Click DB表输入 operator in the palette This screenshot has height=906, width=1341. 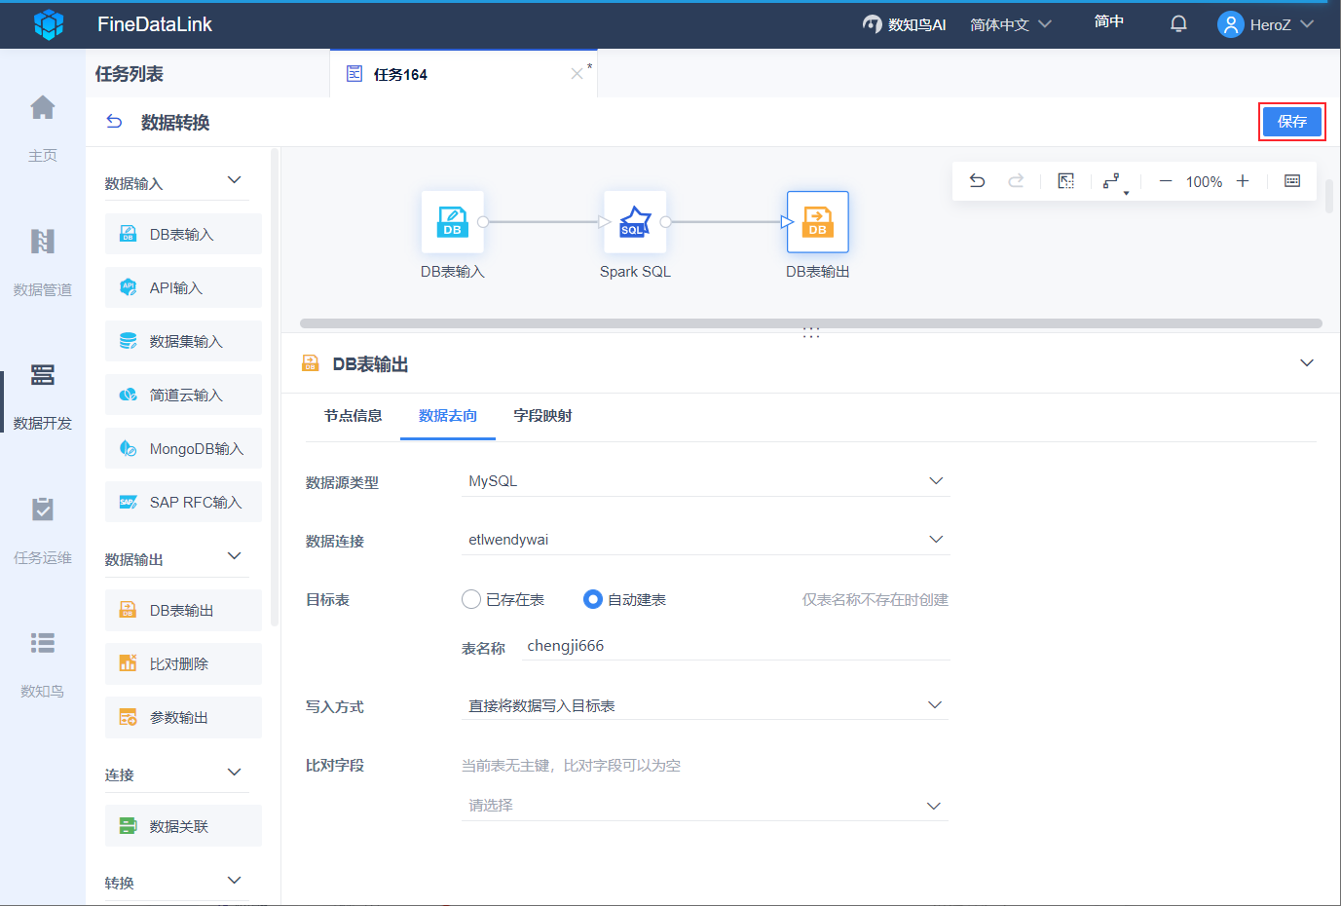tap(183, 234)
